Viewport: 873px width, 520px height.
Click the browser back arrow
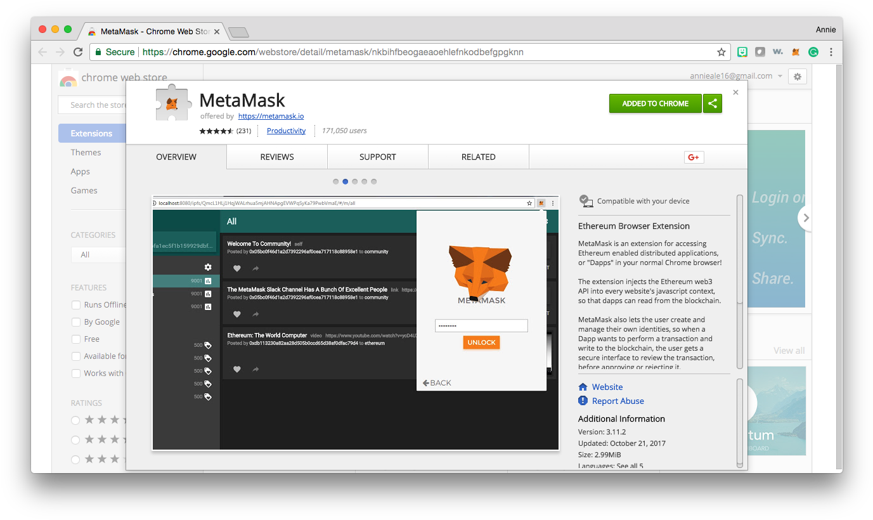(x=43, y=52)
